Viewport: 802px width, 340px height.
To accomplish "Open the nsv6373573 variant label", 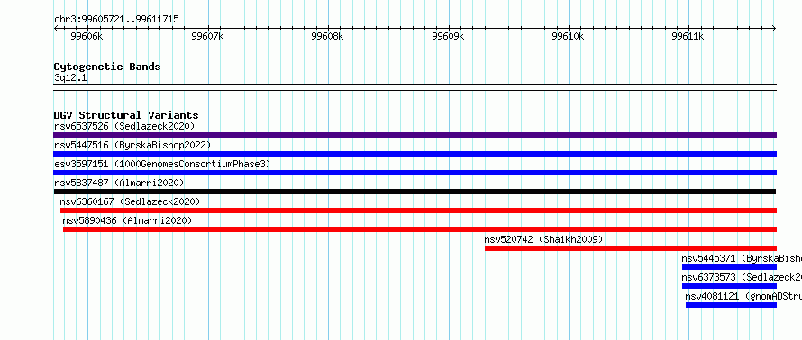I will coord(742,277).
